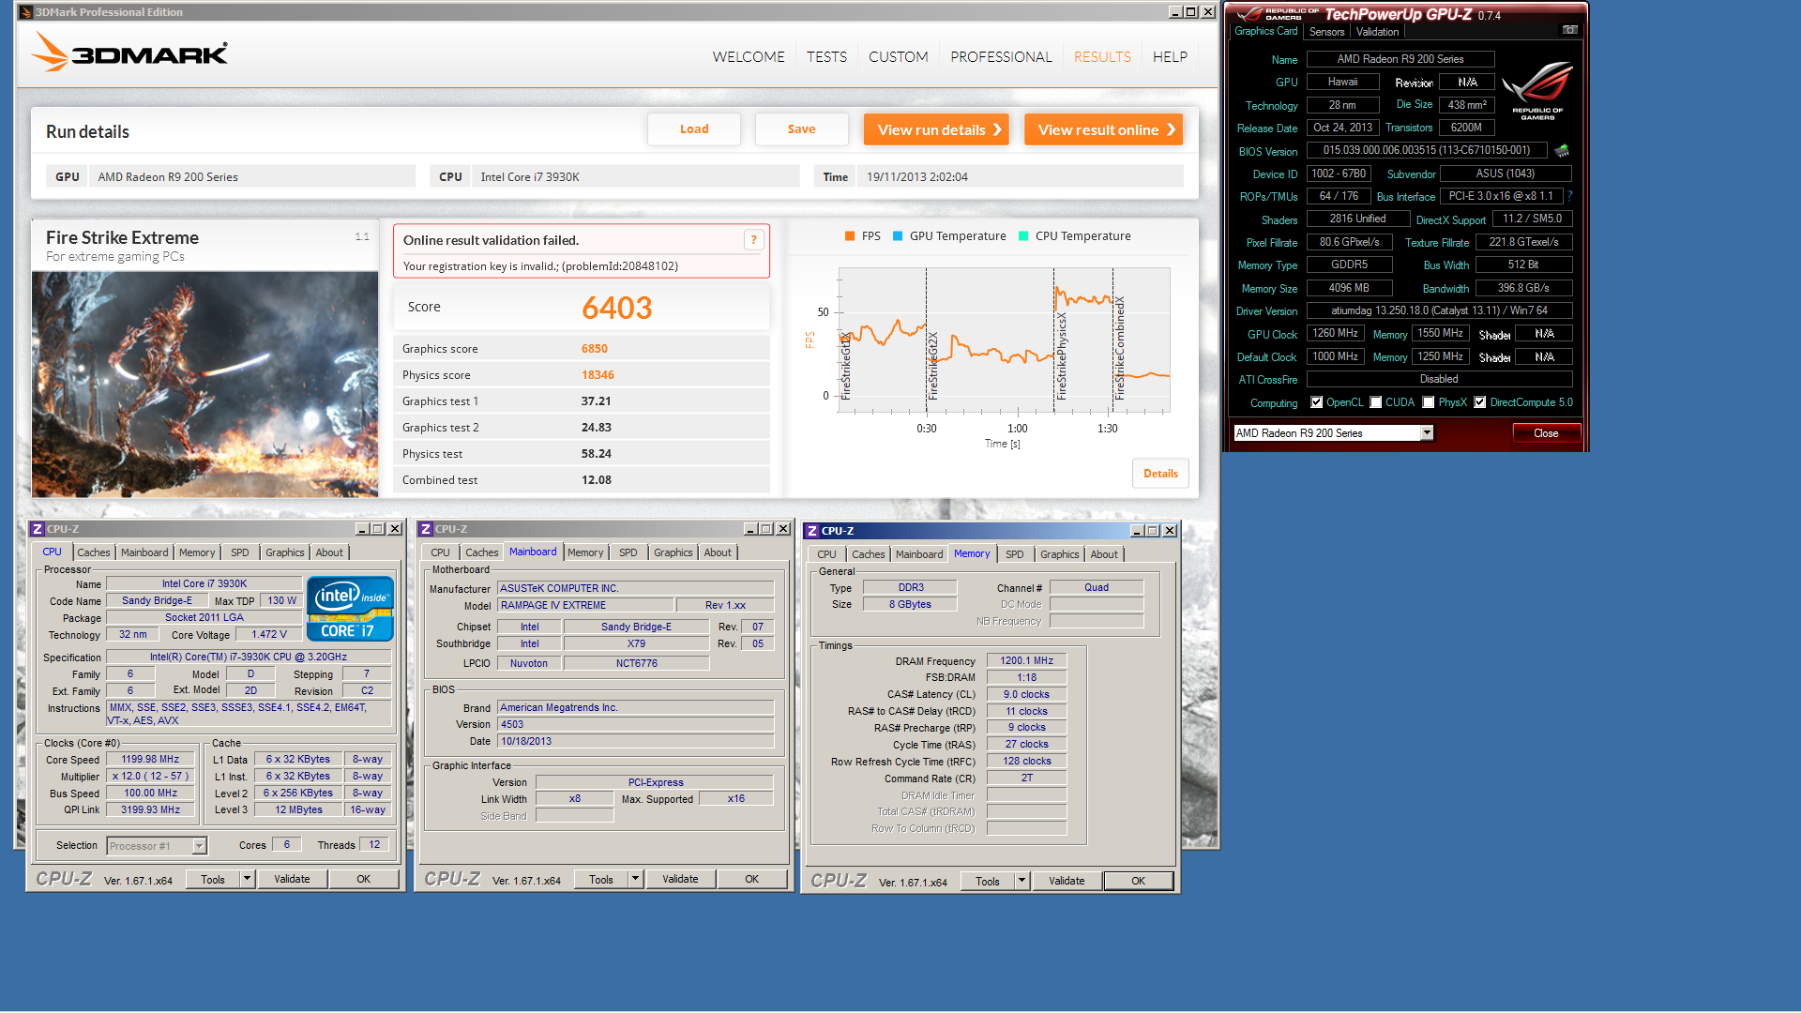The height and width of the screenshot is (1013, 1801).
Task: Click the Z icon of the CPU-Z processor window
Action: pyautogui.click(x=38, y=529)
